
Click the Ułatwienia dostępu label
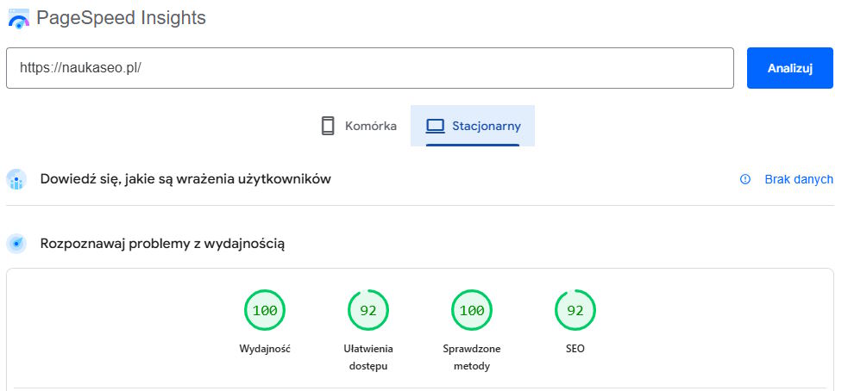tap(368, 357)
